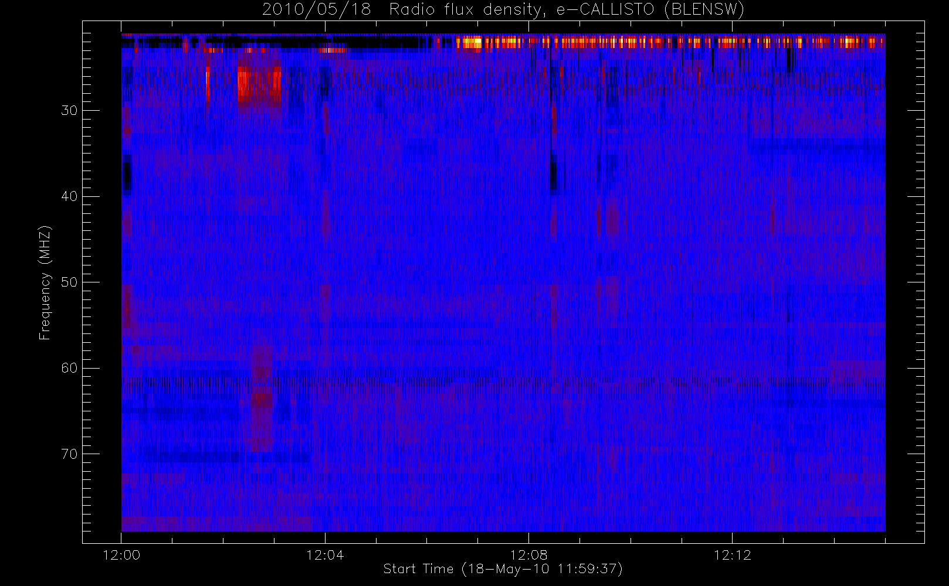Click the plot title '2010/05/18 Radio flux density'
Viewport: 949px width, 586px height.
pos(503,10)
